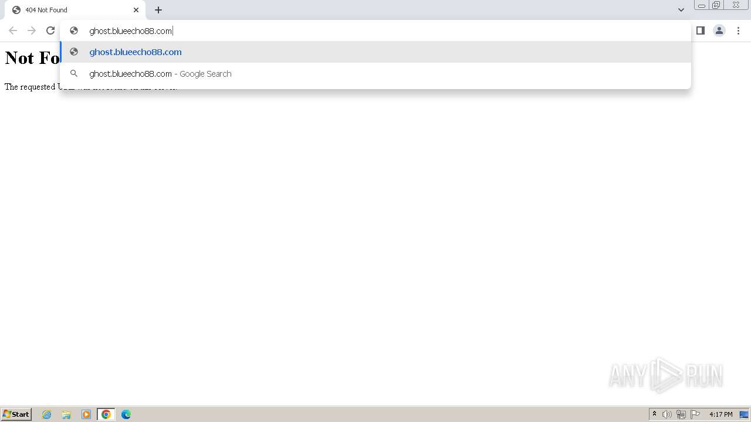Click the address bar text field
The width and height of the screenshot is (751, 422).
375,30
